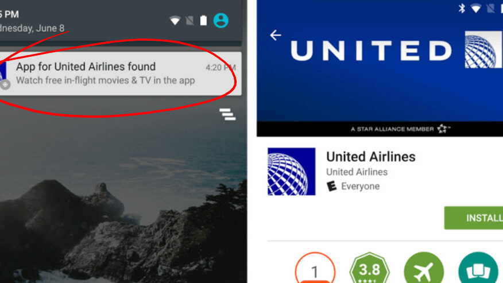Tap the similar apps teal badge
Screen dimensions: 503x283
pos(478,268)
